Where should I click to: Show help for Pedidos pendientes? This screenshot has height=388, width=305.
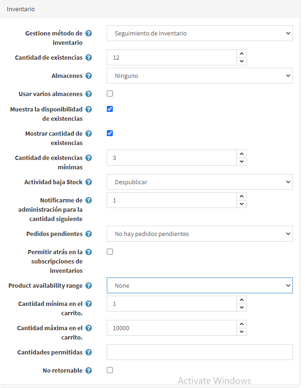89,234
